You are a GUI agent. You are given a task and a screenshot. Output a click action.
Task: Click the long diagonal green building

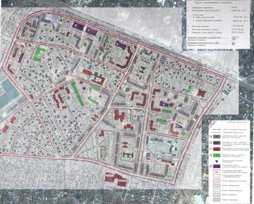click(78, 94)
